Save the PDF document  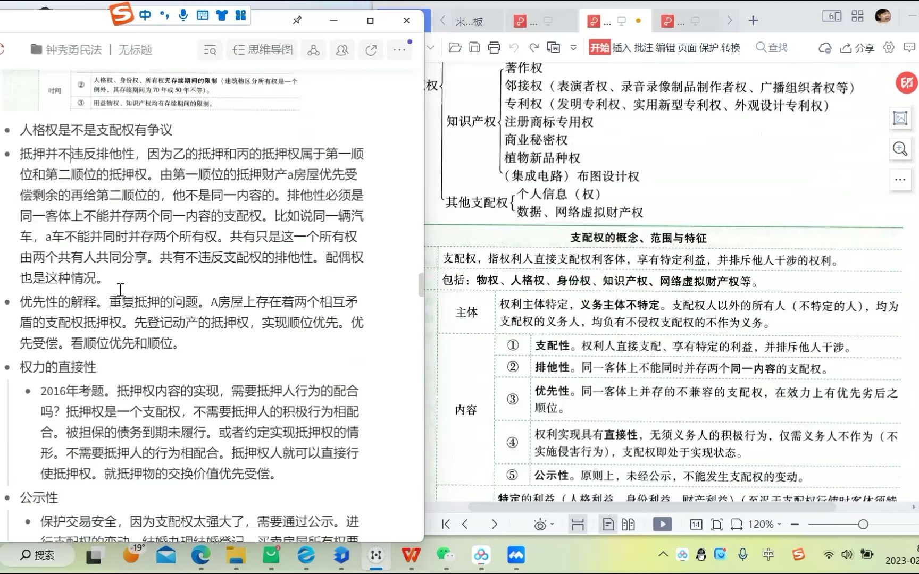pyautogui.click(x=474, y=47)
